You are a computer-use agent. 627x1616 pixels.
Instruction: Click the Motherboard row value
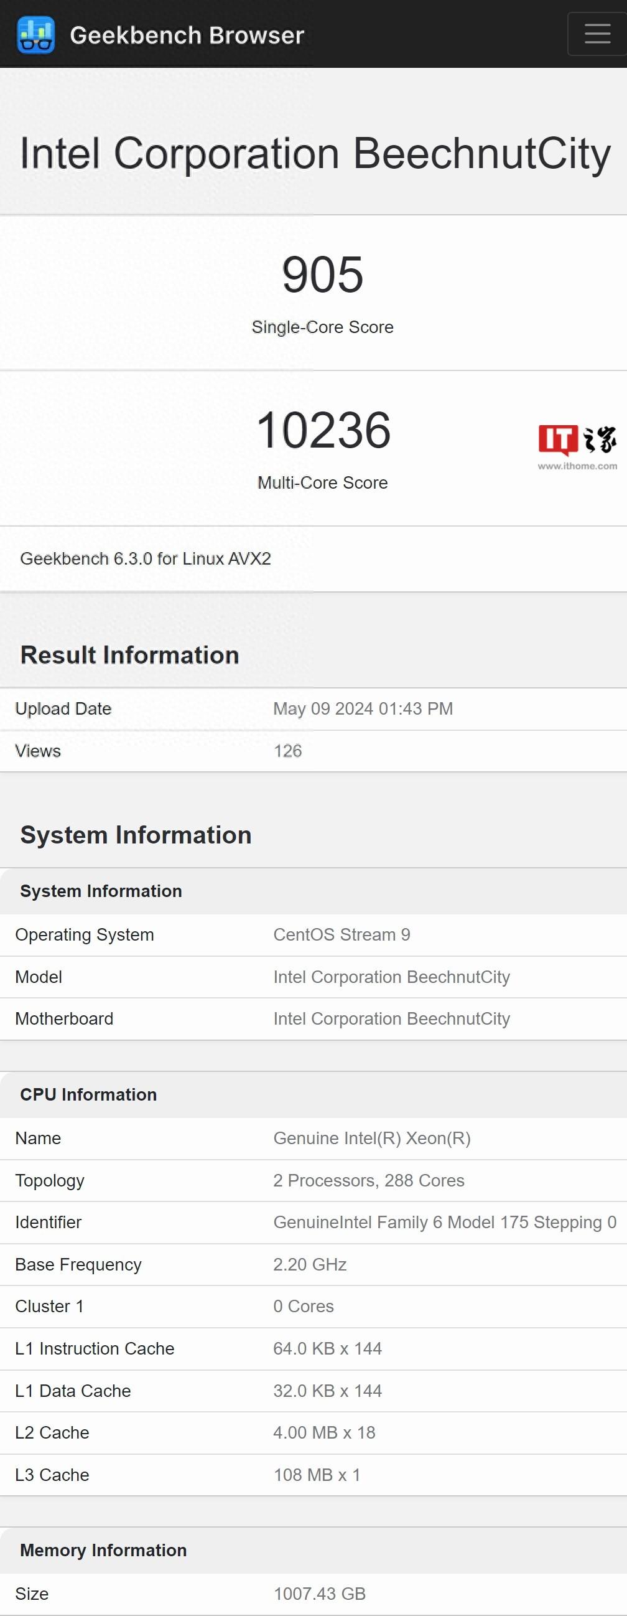tap(391, 1019)
